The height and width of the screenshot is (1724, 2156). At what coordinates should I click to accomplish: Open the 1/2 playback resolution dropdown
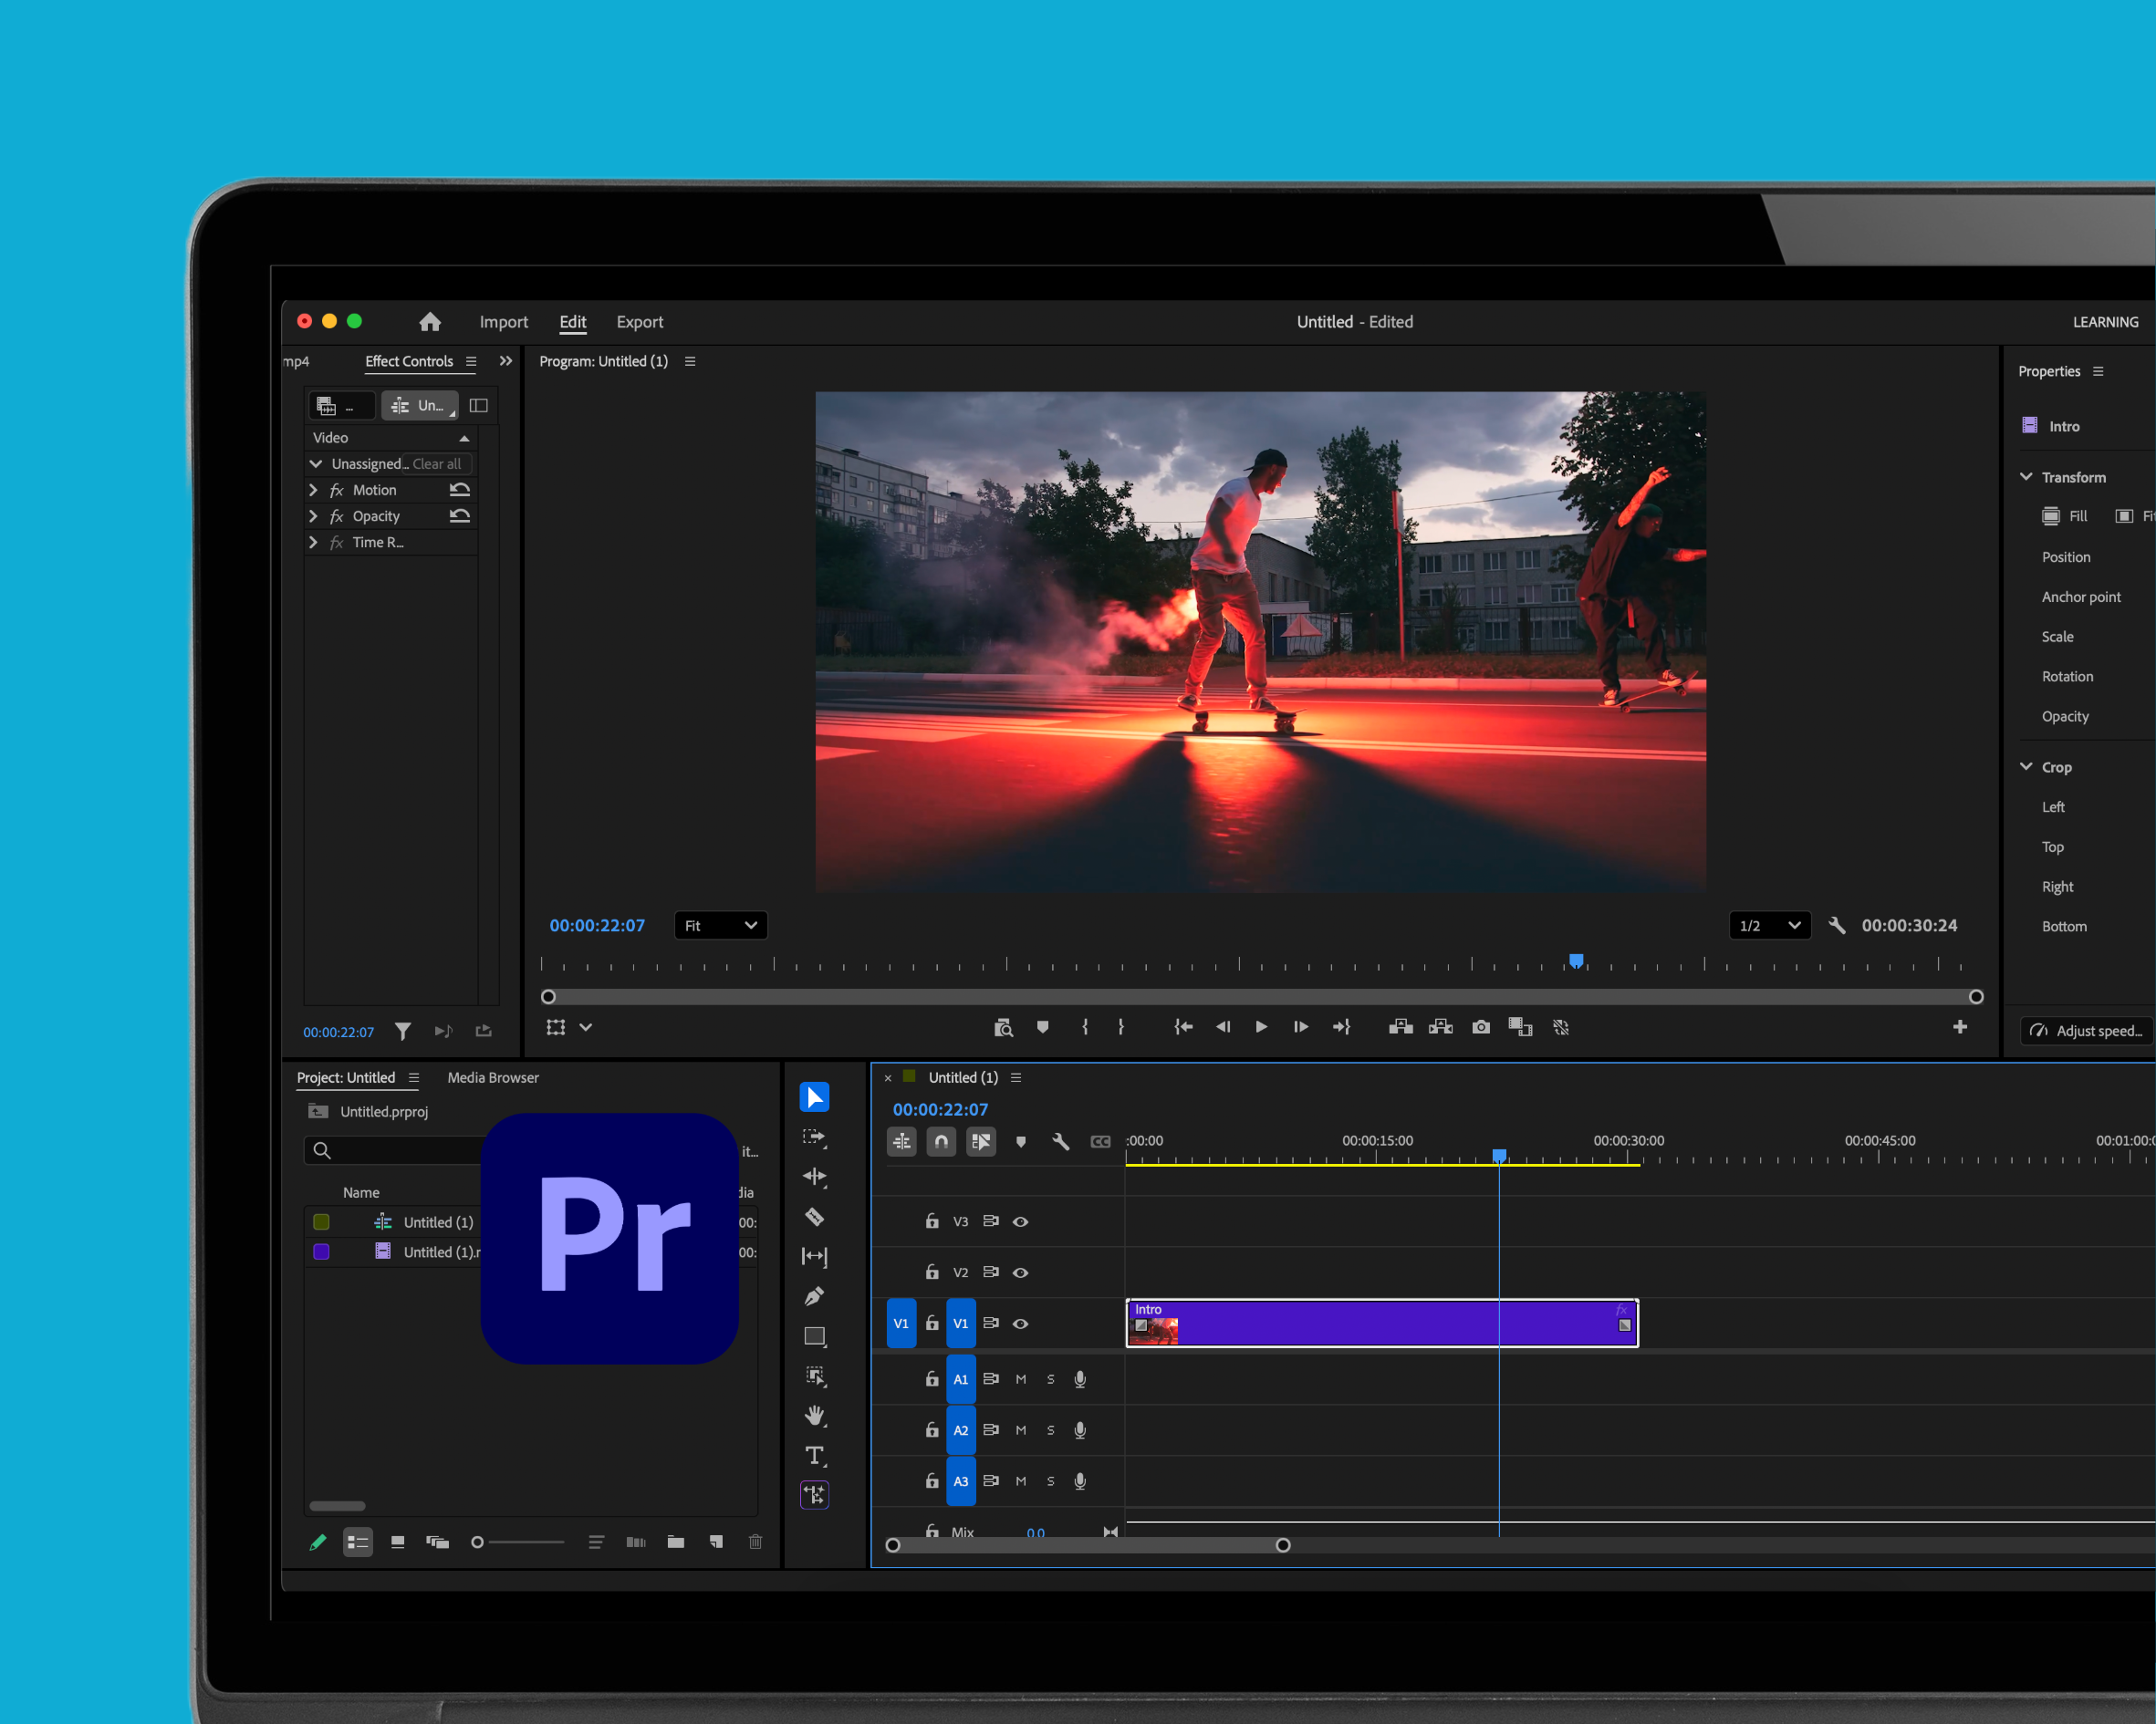click(x=1769, y=926)
